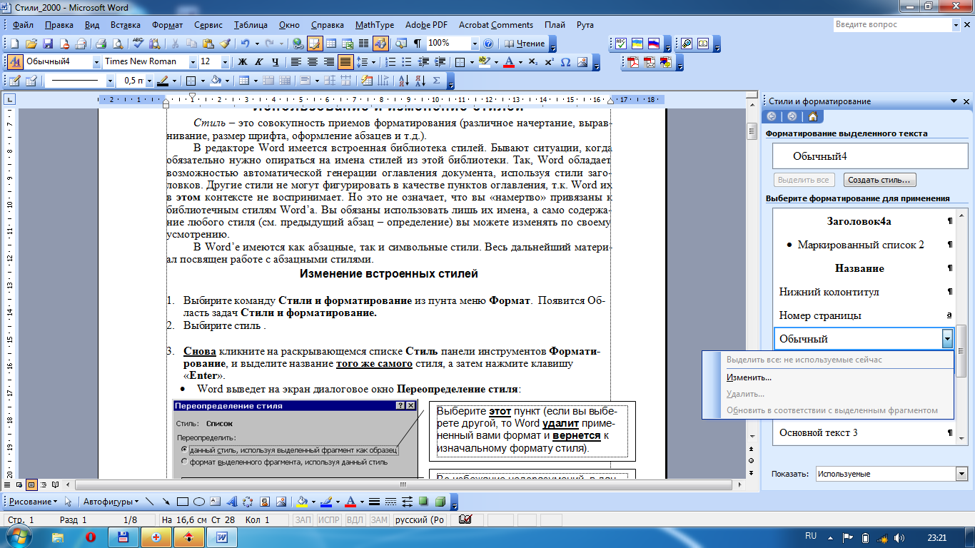Click the AutoSum Σ icon

pos(437,81)
